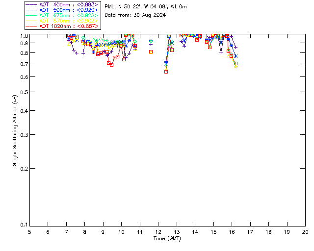
Task: Click the Time (GMT) axis label
Action: click(167, 239)
